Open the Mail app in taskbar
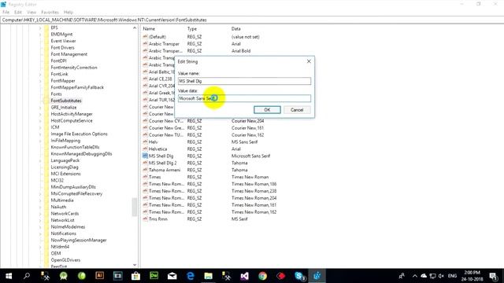Viewport: 504px width, 283px height. pyautogui.click(x=172, y=276)
